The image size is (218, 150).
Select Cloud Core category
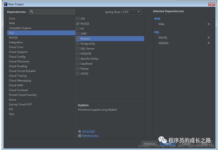41,47
